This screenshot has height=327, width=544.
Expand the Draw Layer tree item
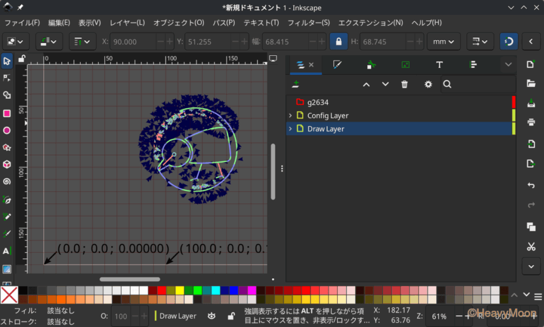pyautogui.click(x=290, y=129)
